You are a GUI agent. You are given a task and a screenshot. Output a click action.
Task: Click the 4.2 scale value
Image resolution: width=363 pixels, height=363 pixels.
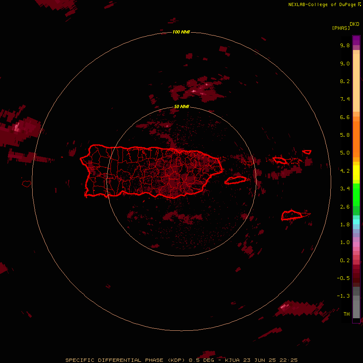coord(345,171)
